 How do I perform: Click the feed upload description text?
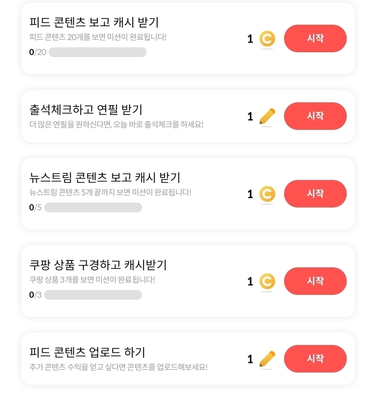118,366
